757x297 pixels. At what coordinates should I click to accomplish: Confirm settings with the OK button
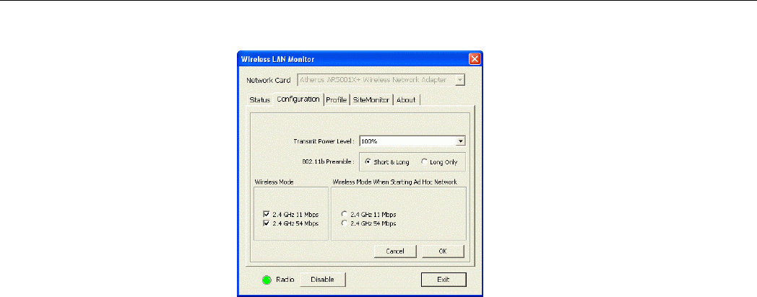443,251
